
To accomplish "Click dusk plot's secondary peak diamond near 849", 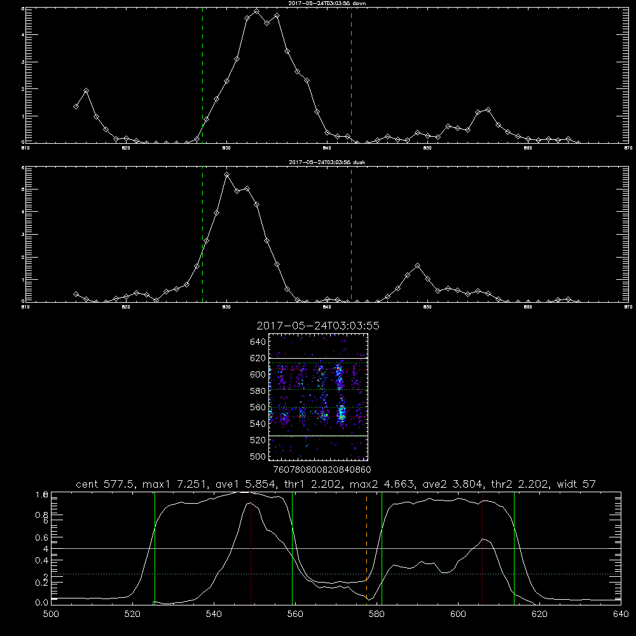I will coord(418,266).
